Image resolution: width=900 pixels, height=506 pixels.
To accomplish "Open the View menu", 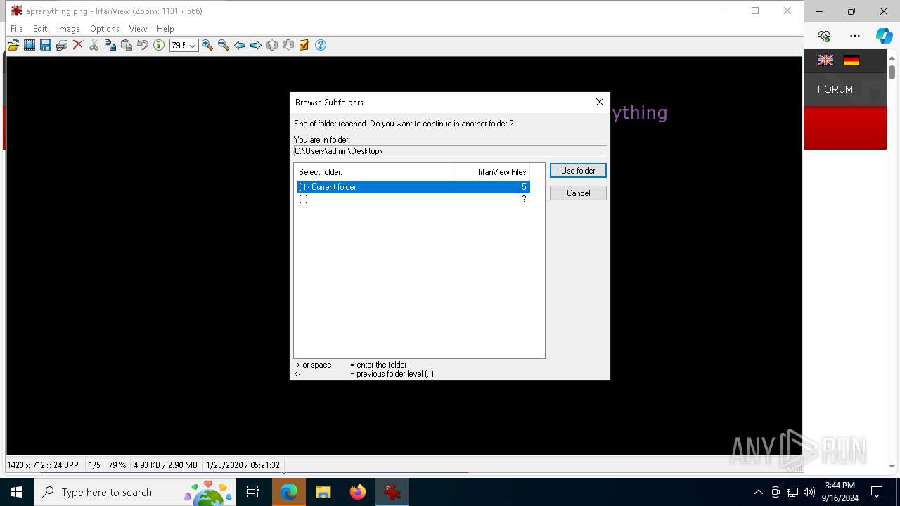I will [138, 29].
